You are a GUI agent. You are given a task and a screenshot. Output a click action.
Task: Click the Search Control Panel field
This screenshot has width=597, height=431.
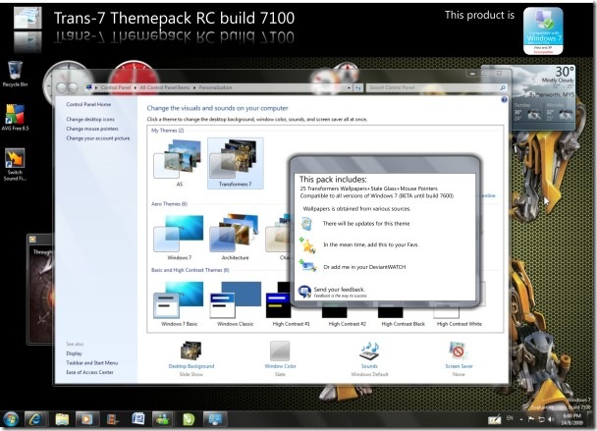pyautogui.click(x=437, y=88)
